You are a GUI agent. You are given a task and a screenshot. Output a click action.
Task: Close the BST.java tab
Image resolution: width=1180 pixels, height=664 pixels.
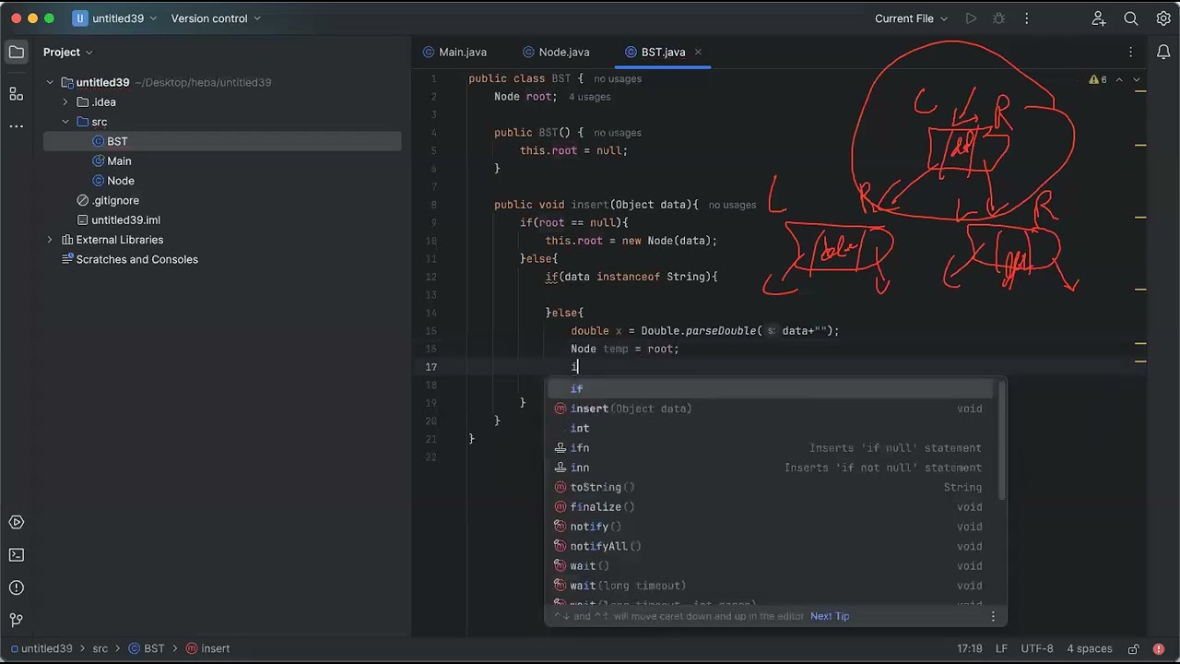point(698,52)
